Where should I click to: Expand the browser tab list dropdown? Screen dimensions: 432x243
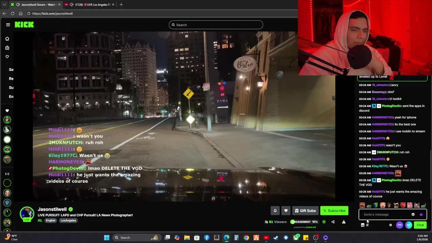(4, 4)
